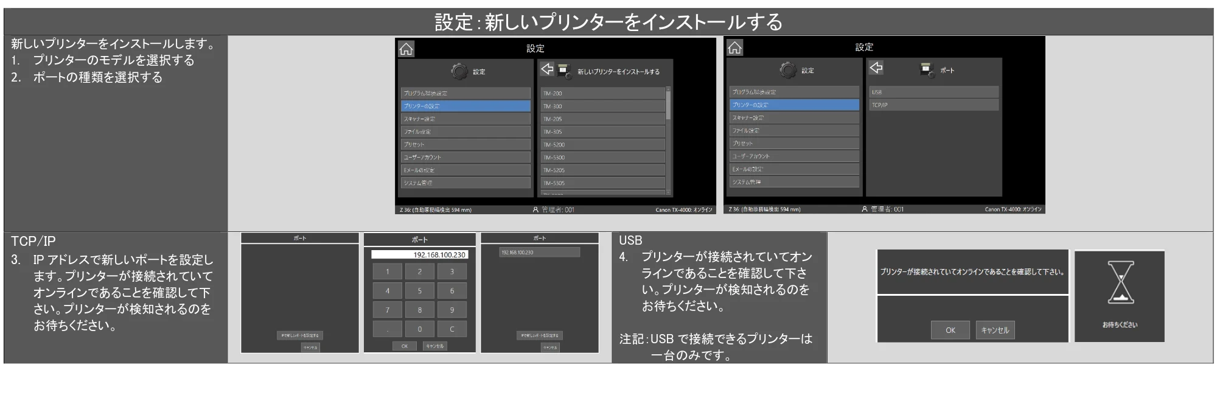Click the 192.168.100.230 field above the keypad
Image resolution: width=1217 pixels, height=412 pixels.
[x=419, y=254]
